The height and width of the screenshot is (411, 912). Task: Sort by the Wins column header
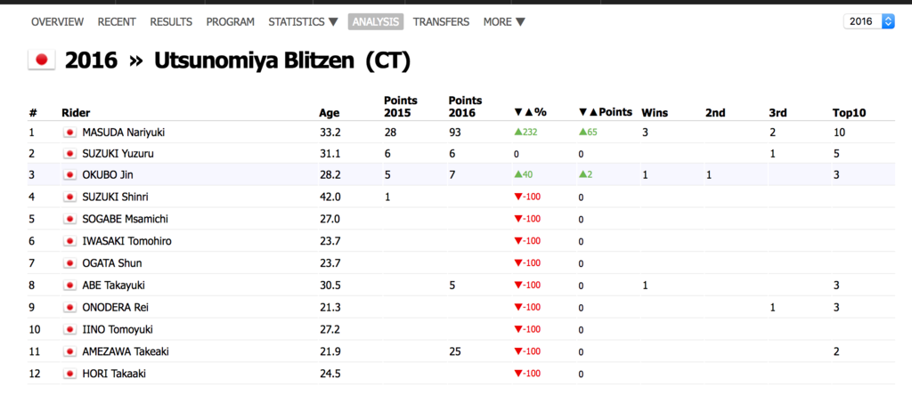coord(655,113)
